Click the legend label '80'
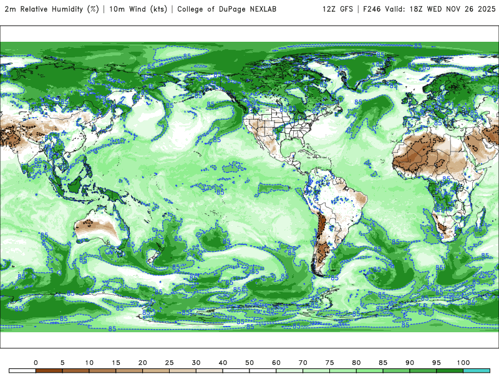The width and height of the screenshot is (499, 374). tap(356, 363)
